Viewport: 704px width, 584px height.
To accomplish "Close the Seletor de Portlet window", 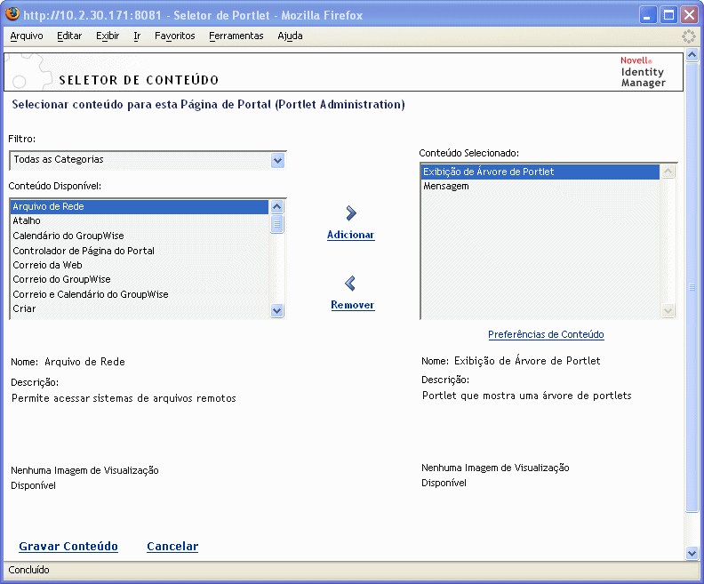I will (x=689, y=15).
